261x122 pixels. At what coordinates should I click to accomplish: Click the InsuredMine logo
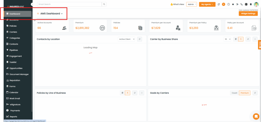tap(16, 6)
